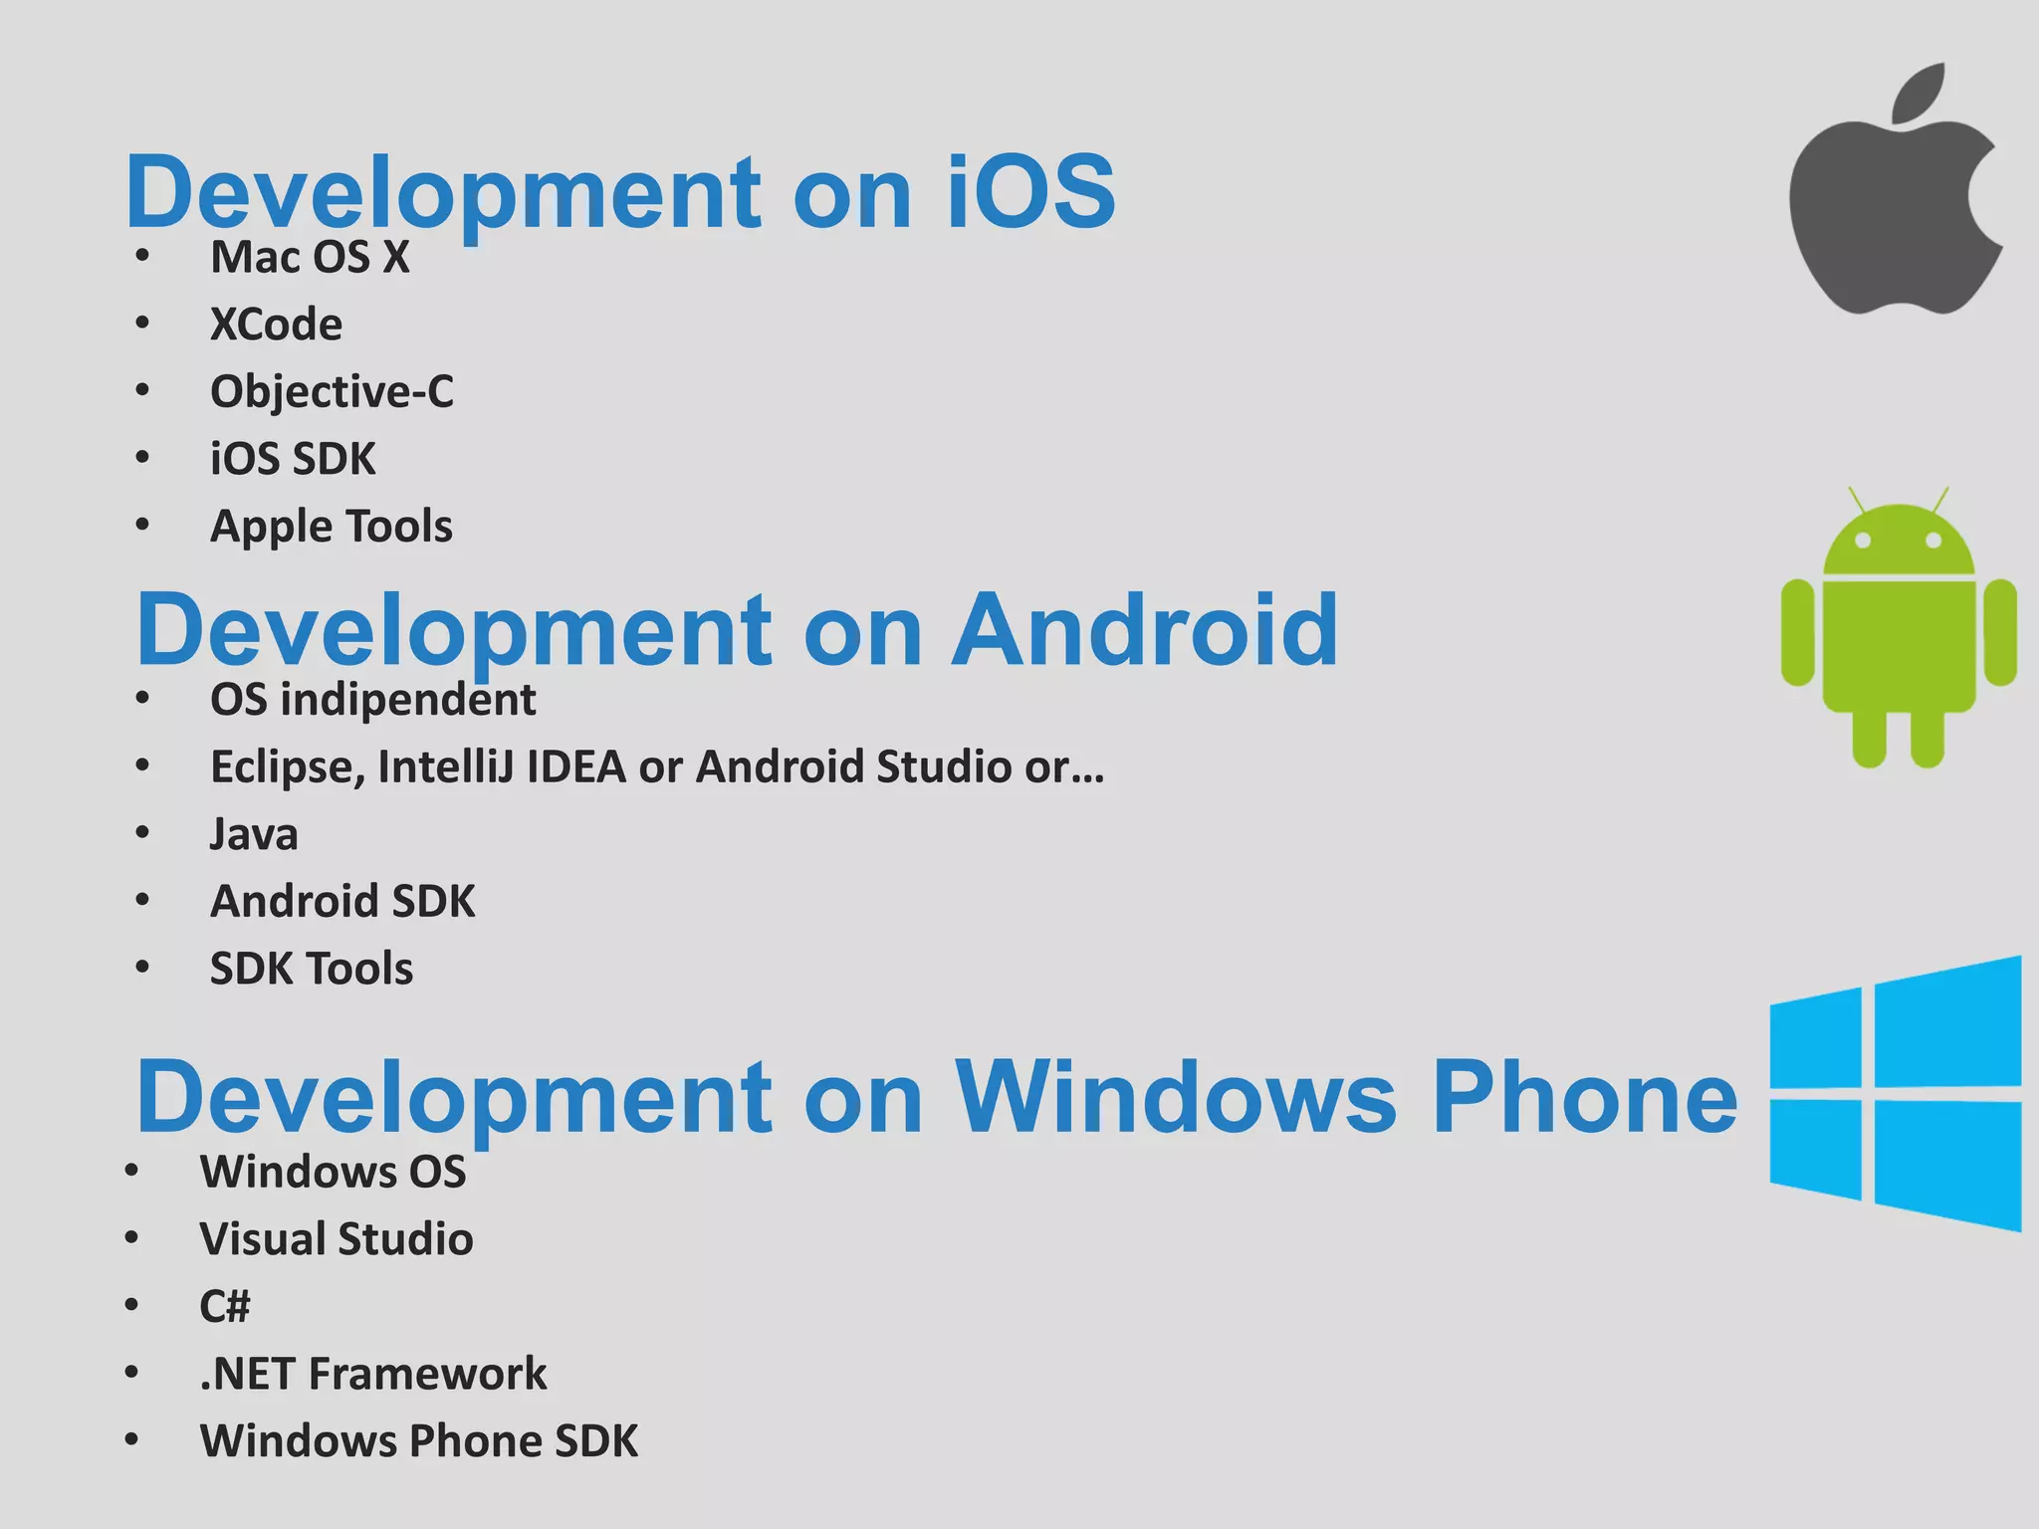
Task: Click the 'SDK Tools' bullet item
Action: click(x=311, y=969)
